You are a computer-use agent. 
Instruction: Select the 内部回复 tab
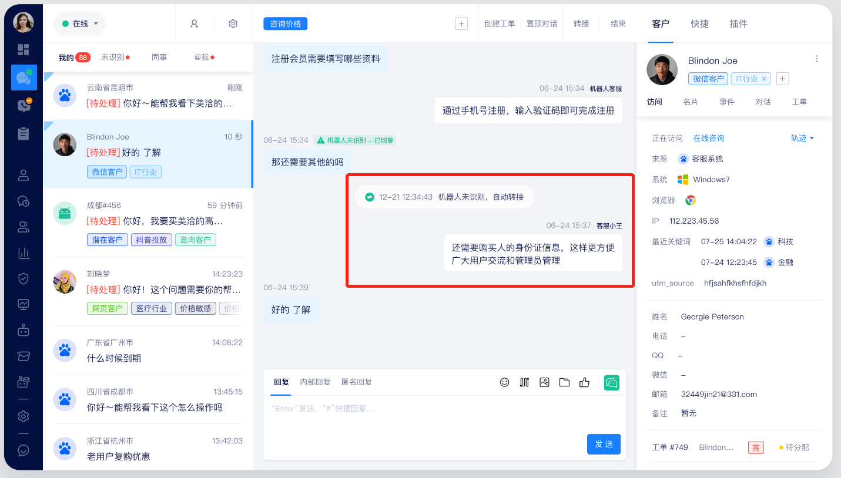tap(315, 382)
